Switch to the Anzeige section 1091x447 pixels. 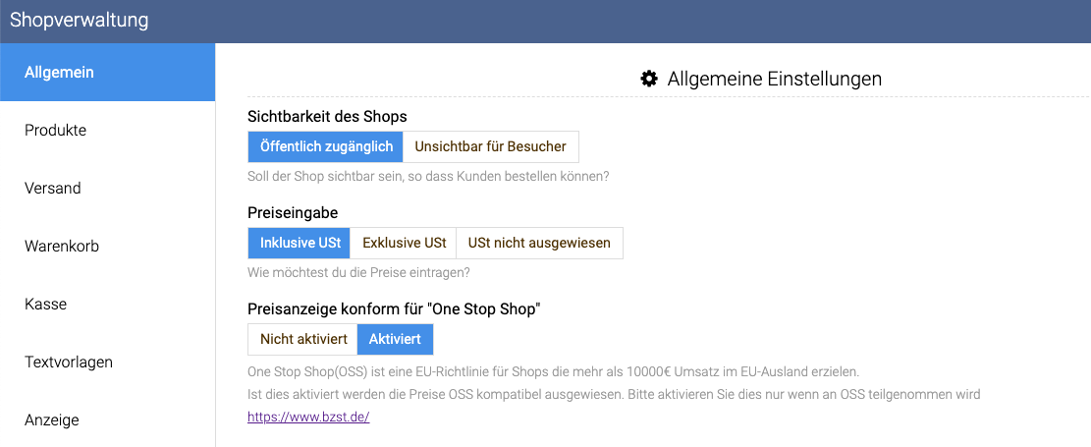coord(108,419)
